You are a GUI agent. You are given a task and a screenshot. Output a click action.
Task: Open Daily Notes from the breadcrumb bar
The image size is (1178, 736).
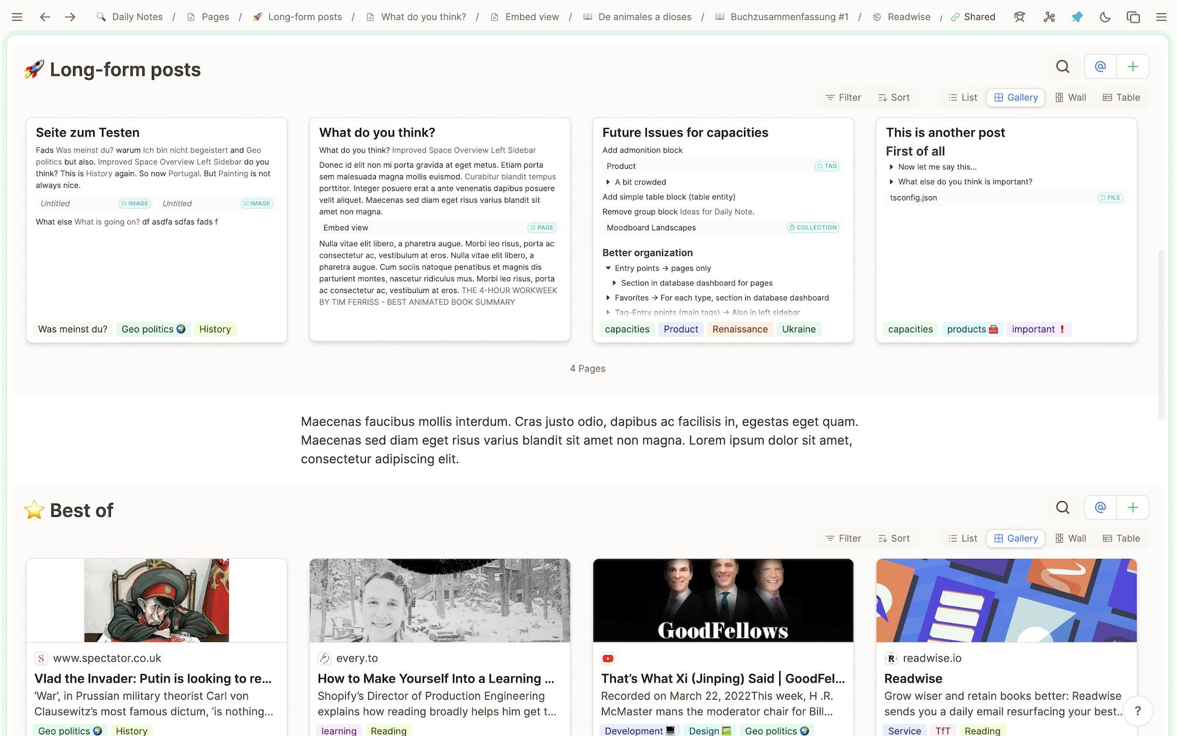click(136, 16)
